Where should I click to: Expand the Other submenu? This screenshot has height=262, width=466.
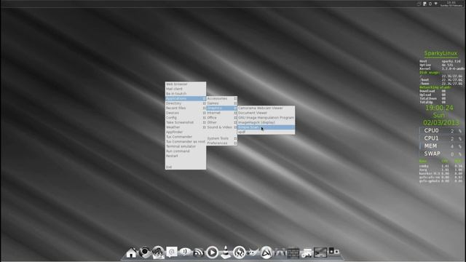tap(221, 122)
